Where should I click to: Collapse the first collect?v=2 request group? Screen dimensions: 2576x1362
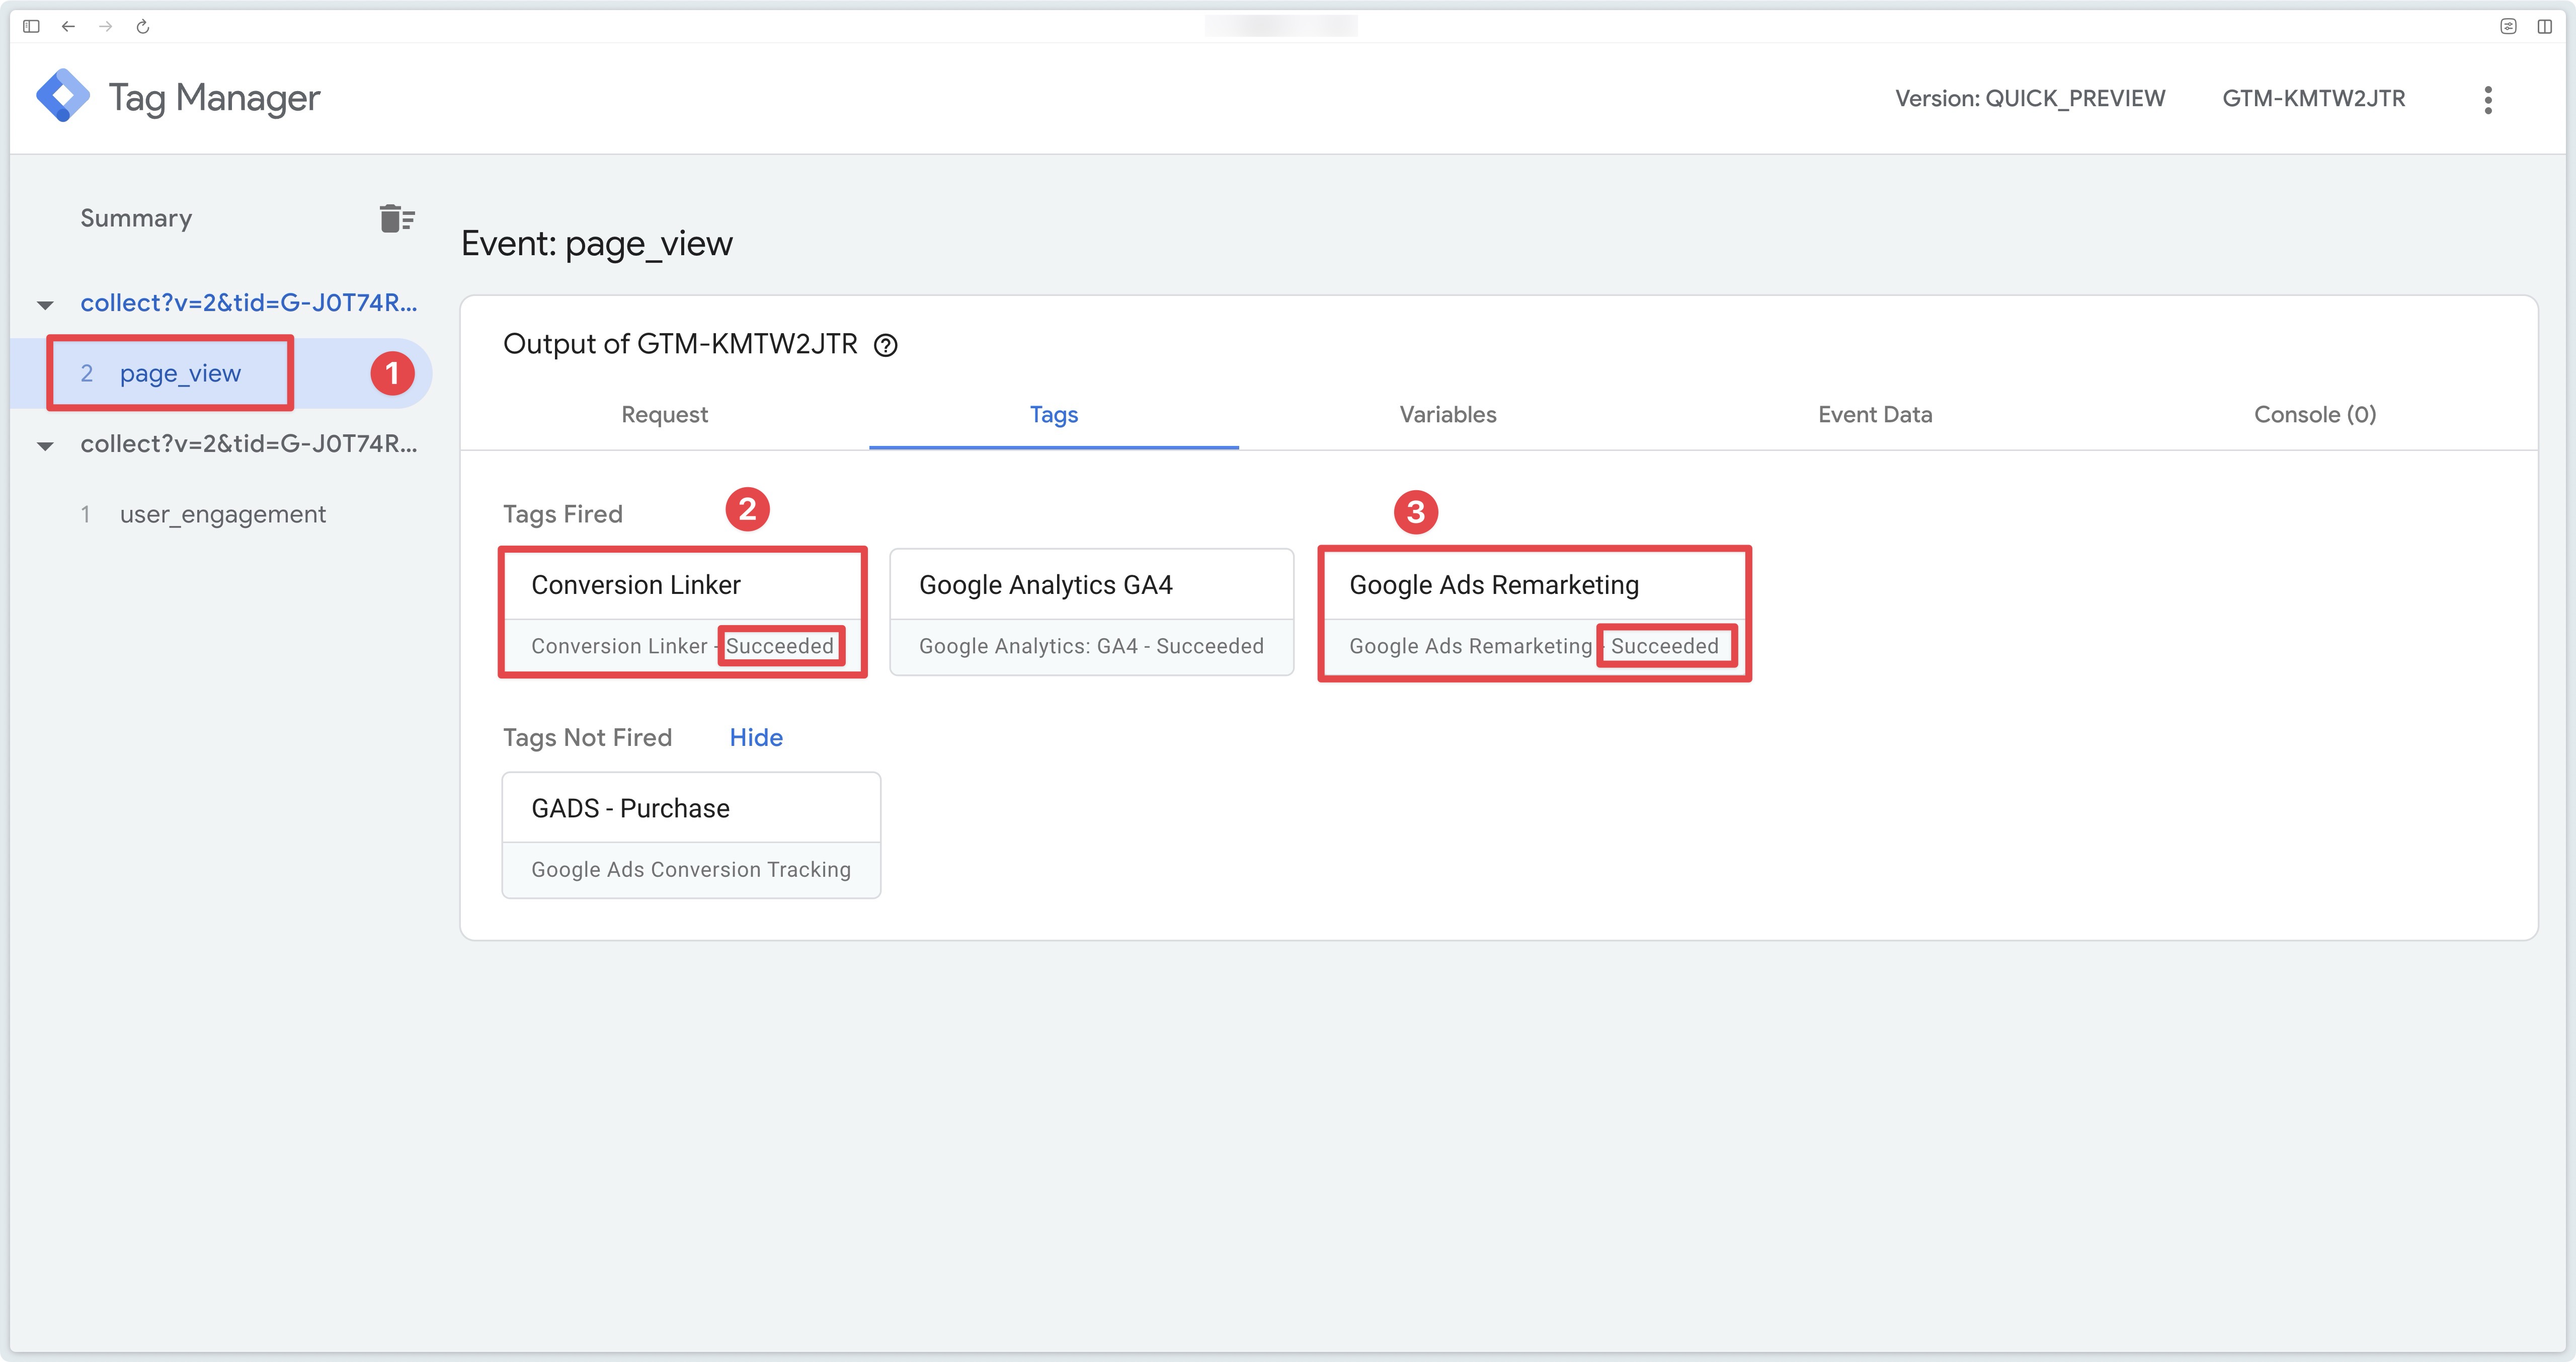tap(45, 304)
